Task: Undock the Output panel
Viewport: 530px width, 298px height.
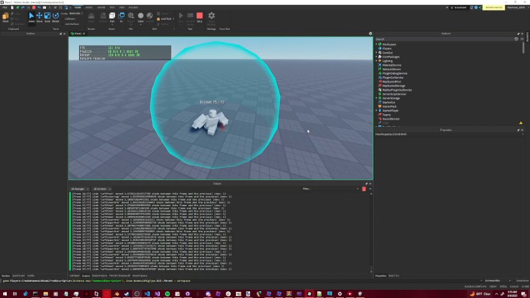Action: coord(366,184)
